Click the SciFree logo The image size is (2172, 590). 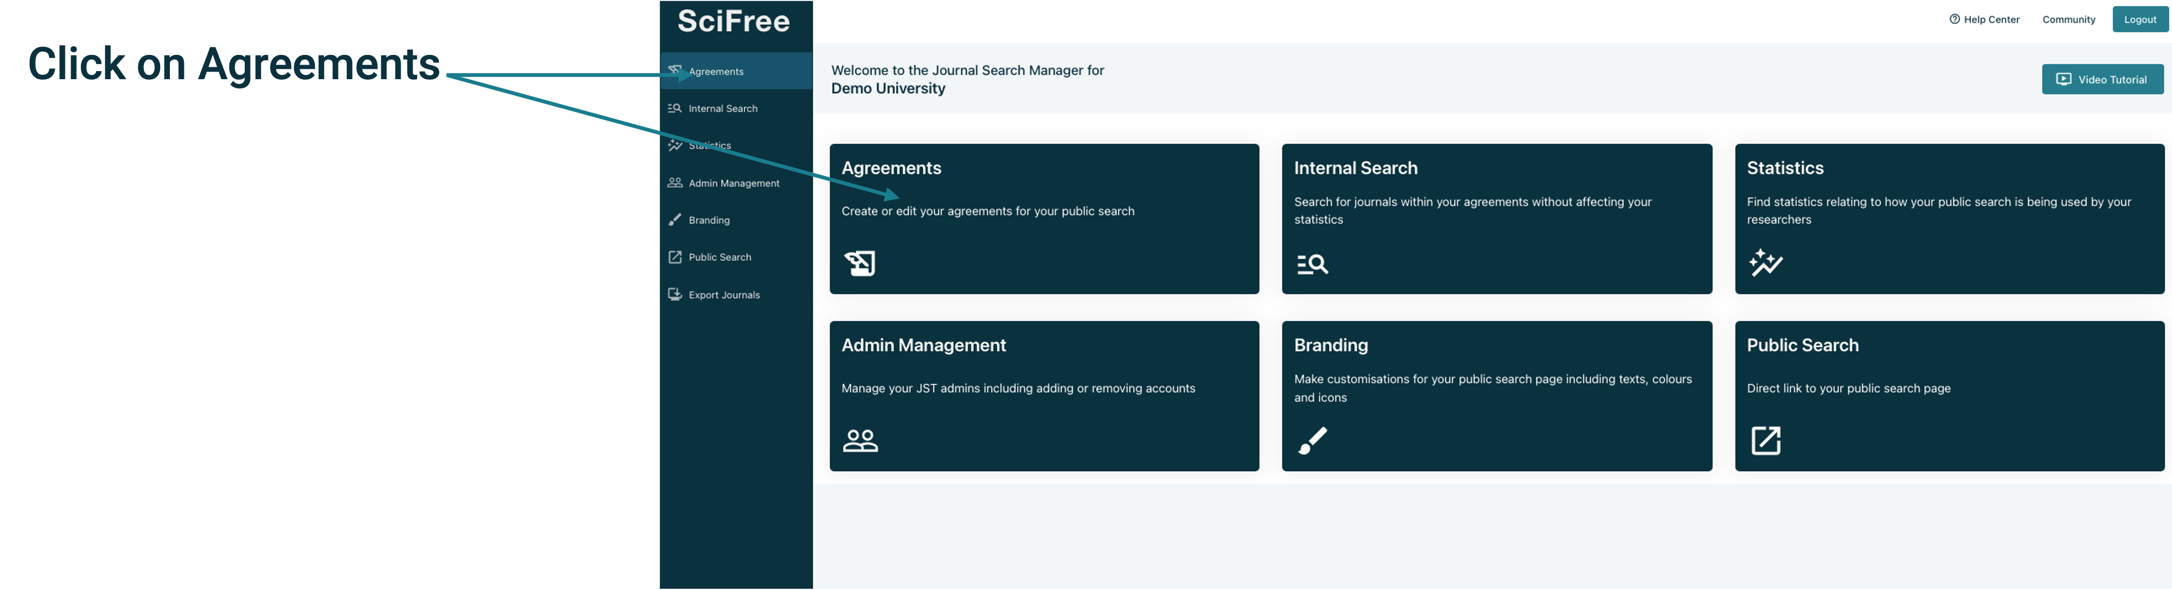click(x=734, y=20)
